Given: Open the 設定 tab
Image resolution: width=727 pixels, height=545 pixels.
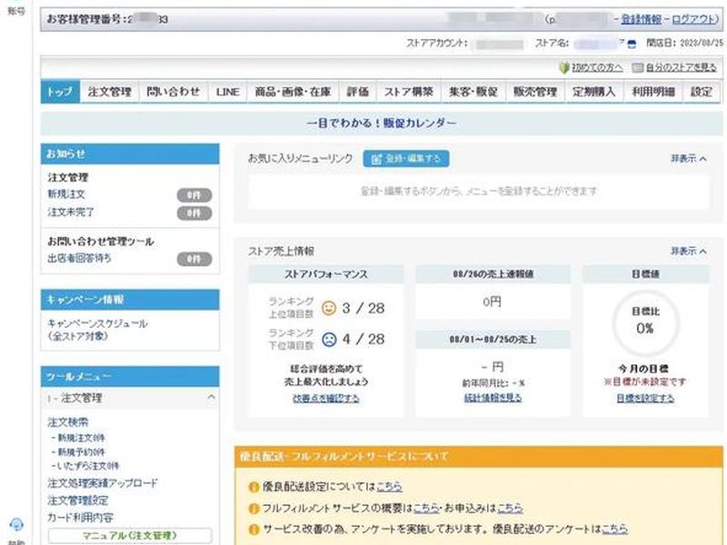Looking at the screenshot, I should pos(702,92).
